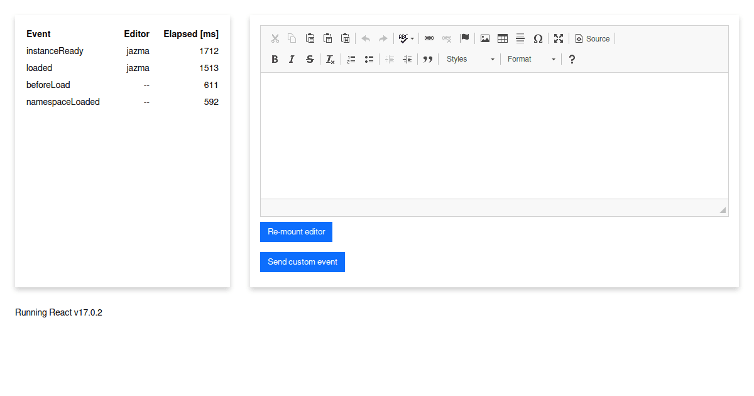The height and width of the screenshot is (396, 754).
Task: Open the Spell Checker dropdown arrow
Action: [412, 38]
